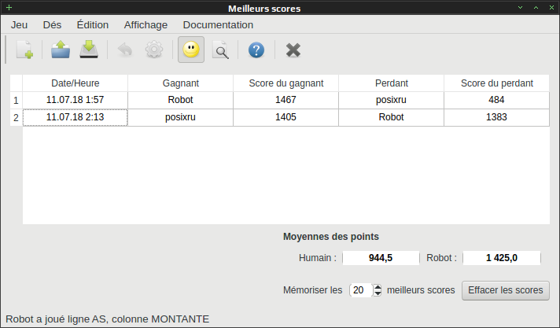
Task: Click the new game document icon
Action: [24, 50]
